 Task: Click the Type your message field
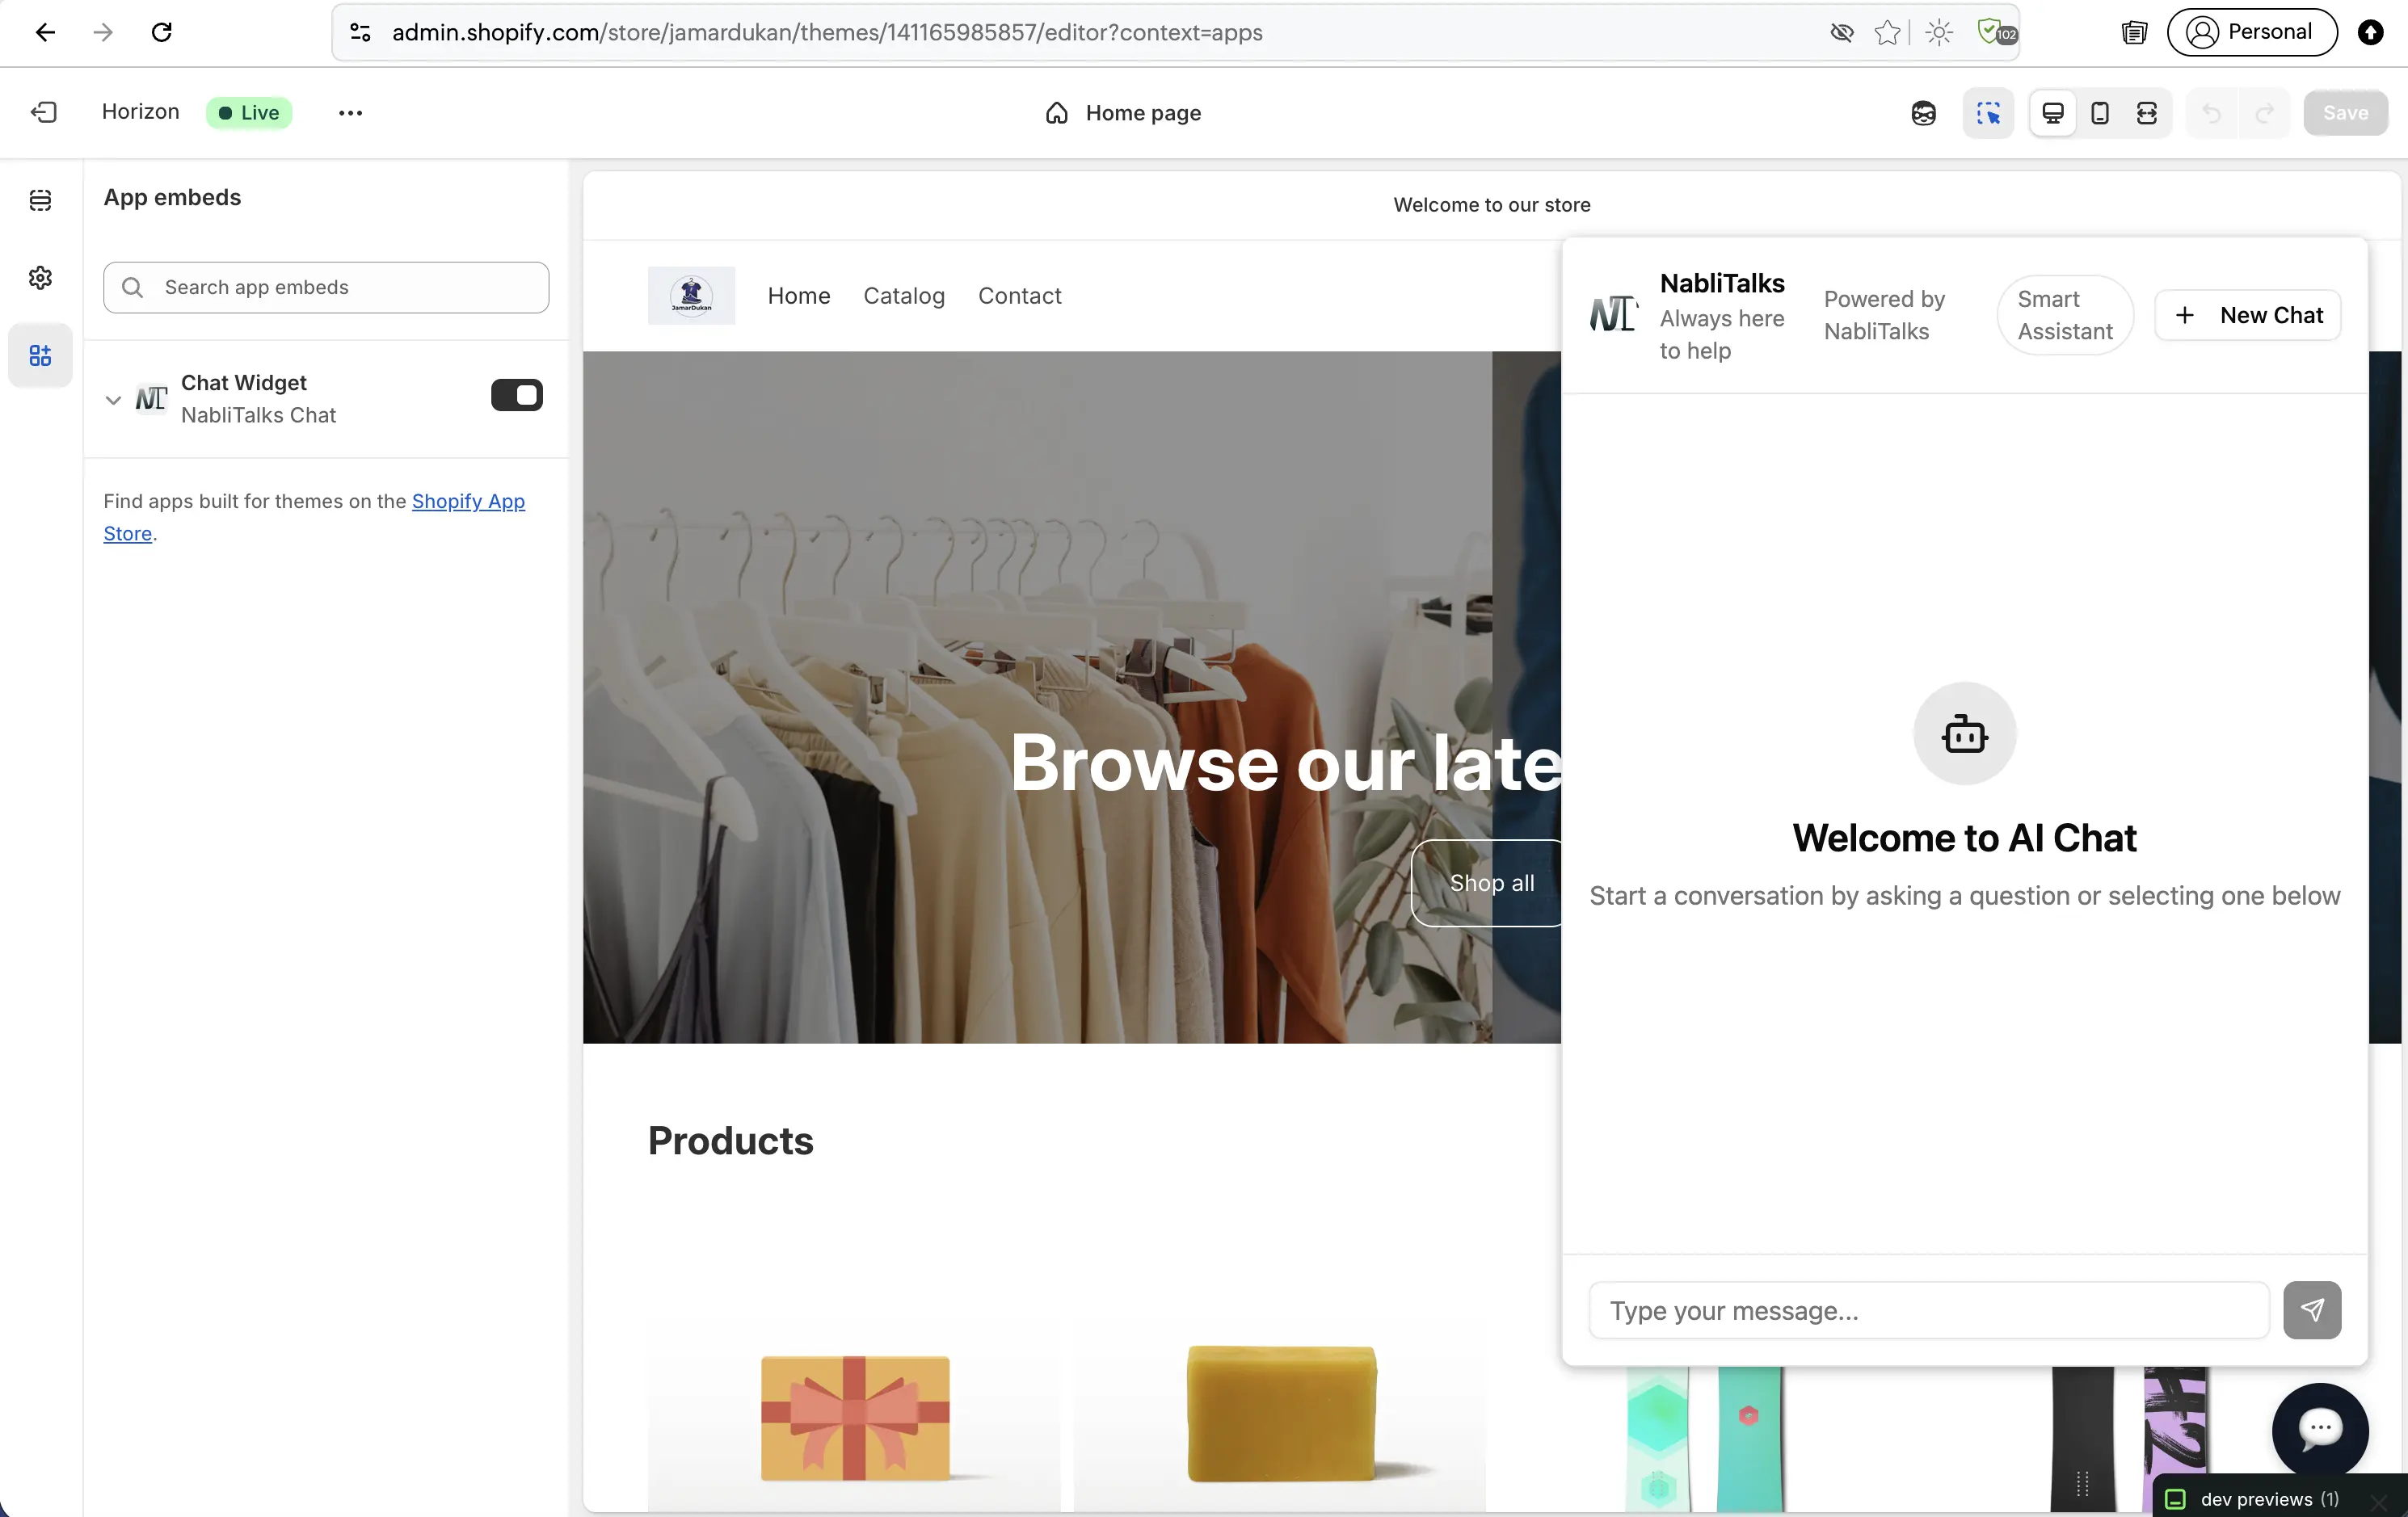(x=1928, y=1311)
